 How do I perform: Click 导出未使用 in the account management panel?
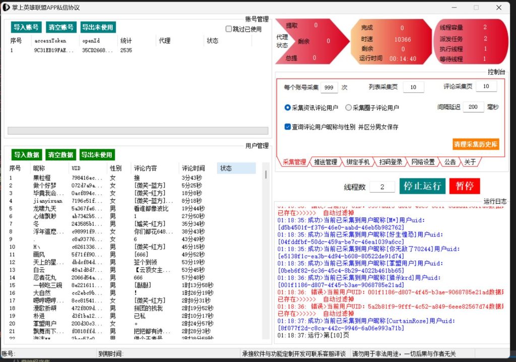[98, 27]
